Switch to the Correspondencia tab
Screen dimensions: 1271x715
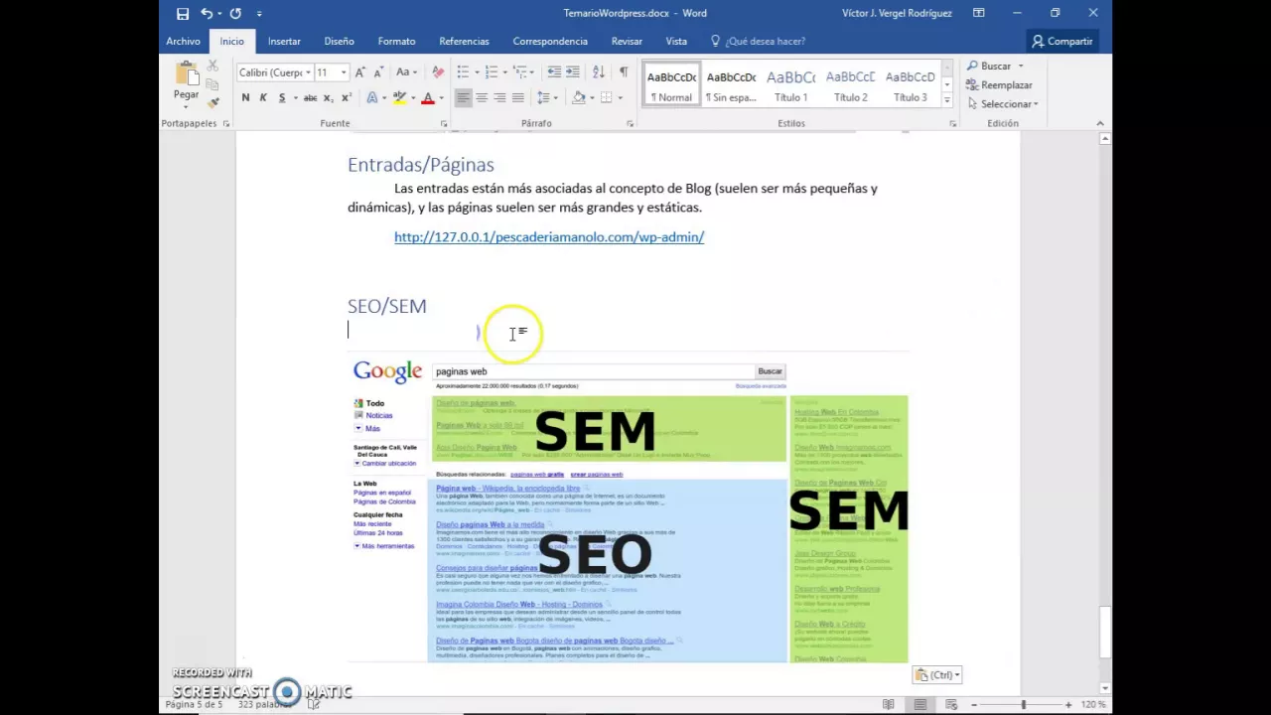click(x=550, y=42)
